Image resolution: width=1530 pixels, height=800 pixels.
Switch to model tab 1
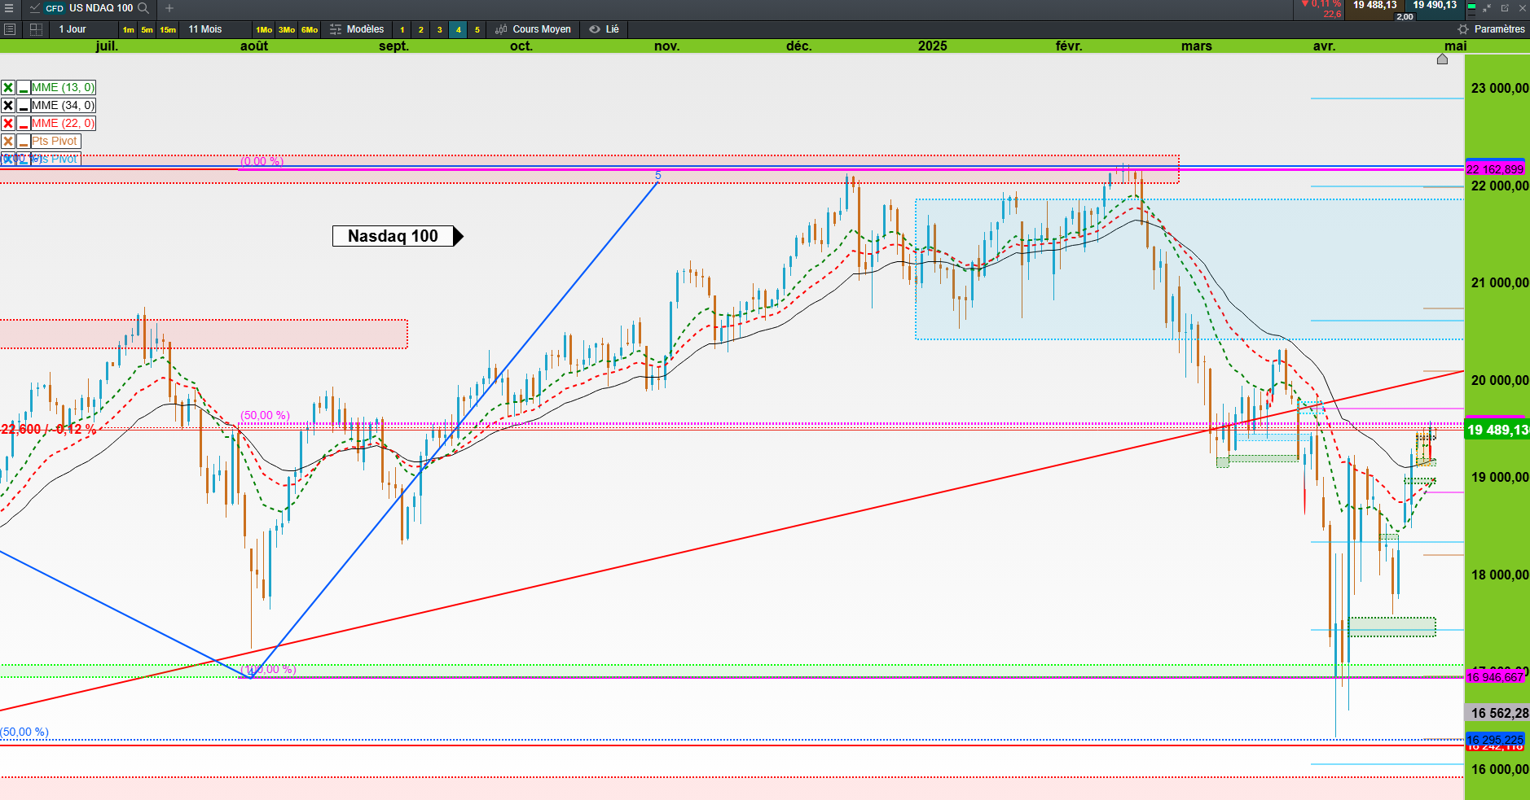402,30
